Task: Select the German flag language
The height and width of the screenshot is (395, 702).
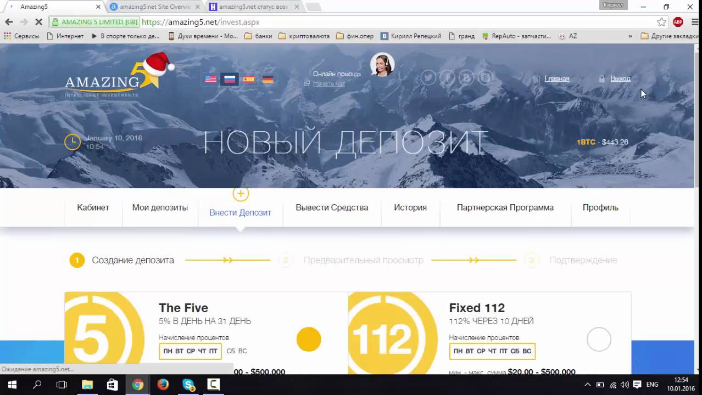Action: 268,79
